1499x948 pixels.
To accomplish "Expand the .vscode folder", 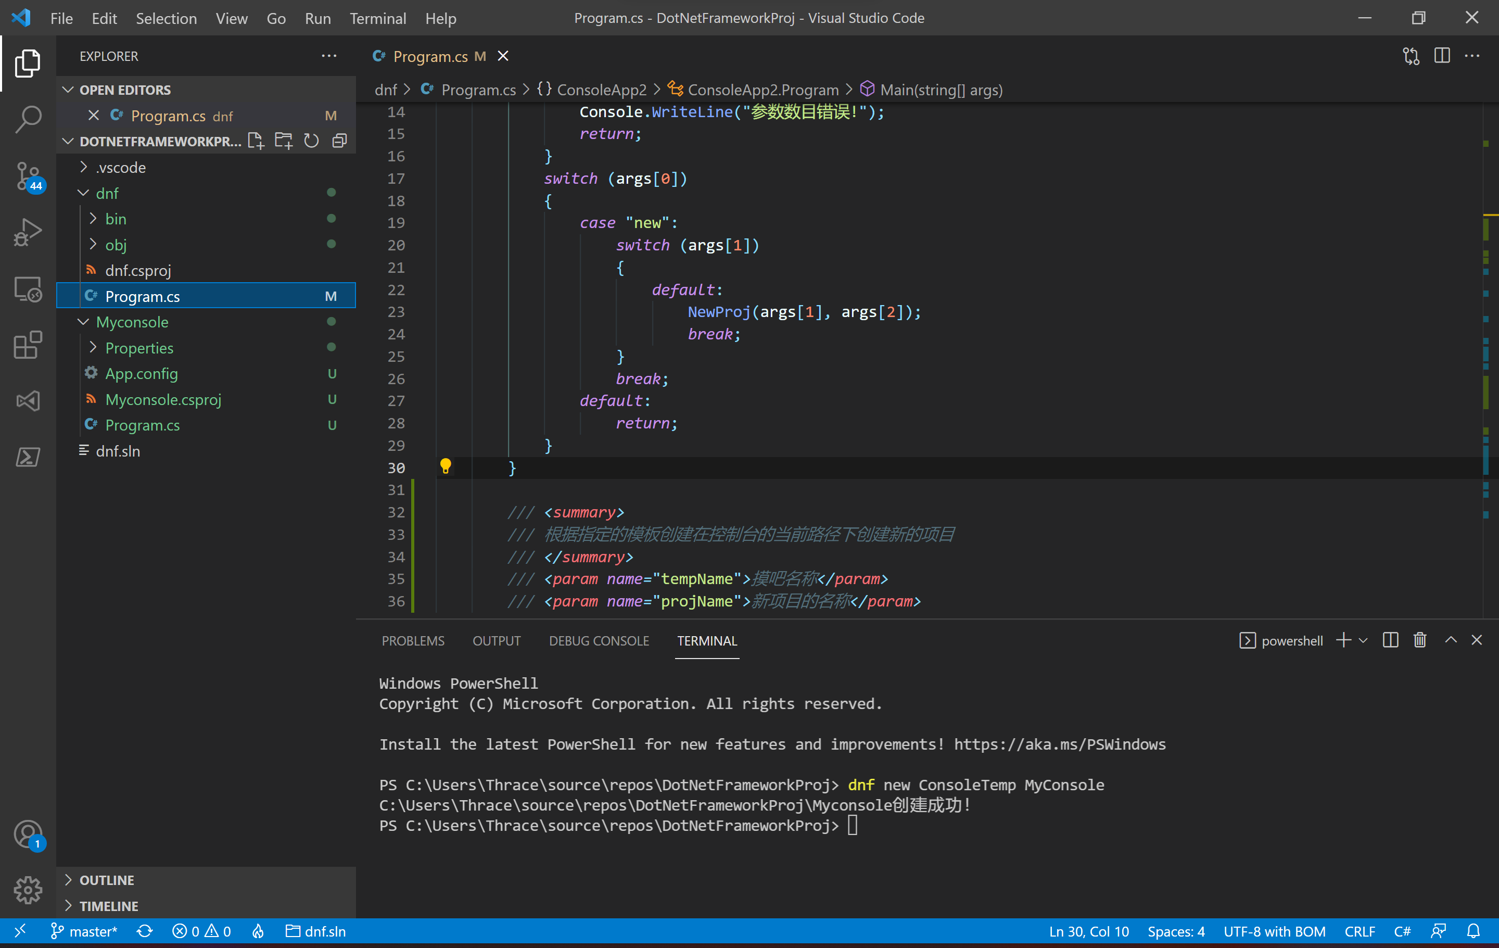I will (121, 168).
